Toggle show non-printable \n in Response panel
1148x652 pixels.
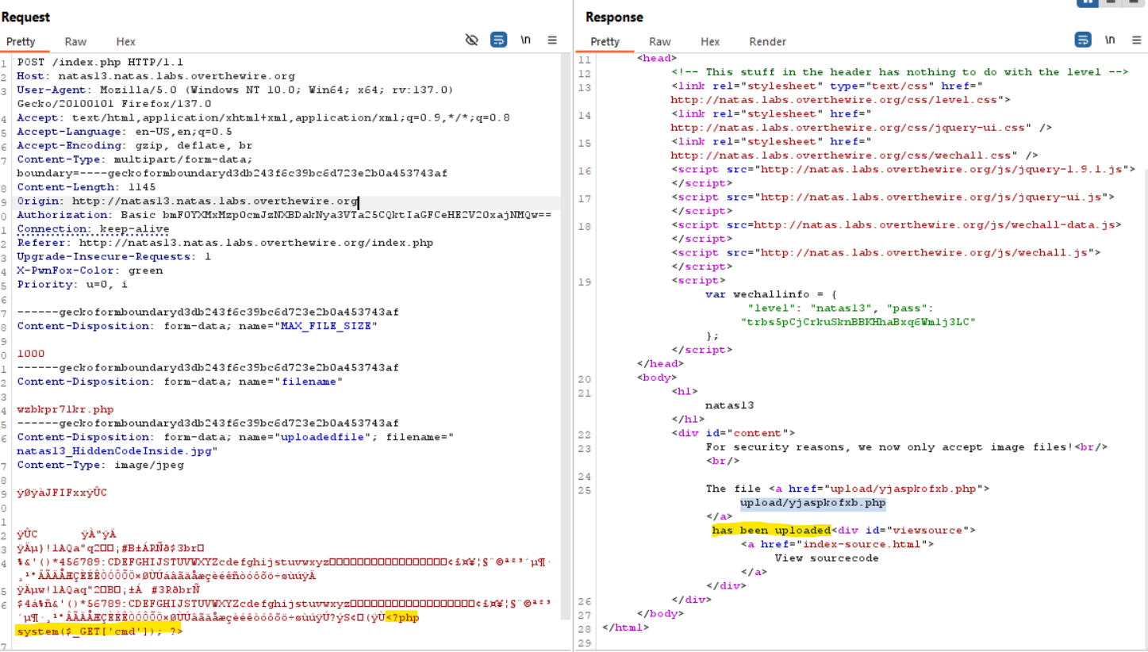click(1110, 40)
